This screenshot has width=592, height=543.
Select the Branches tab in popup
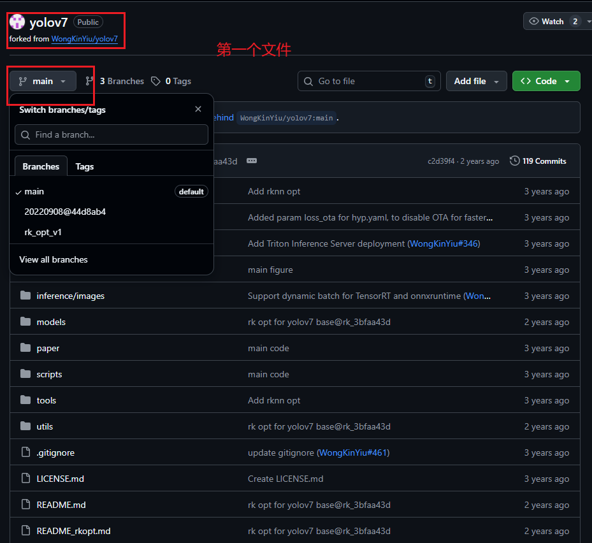coord(41,166)
